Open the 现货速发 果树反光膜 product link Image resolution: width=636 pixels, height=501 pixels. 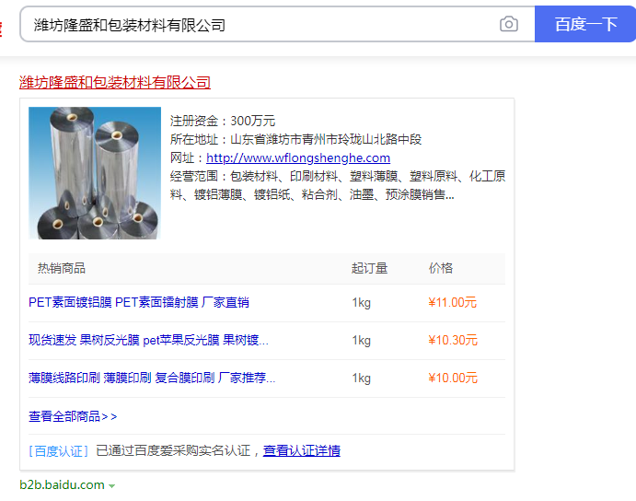(x=148, y=340)
